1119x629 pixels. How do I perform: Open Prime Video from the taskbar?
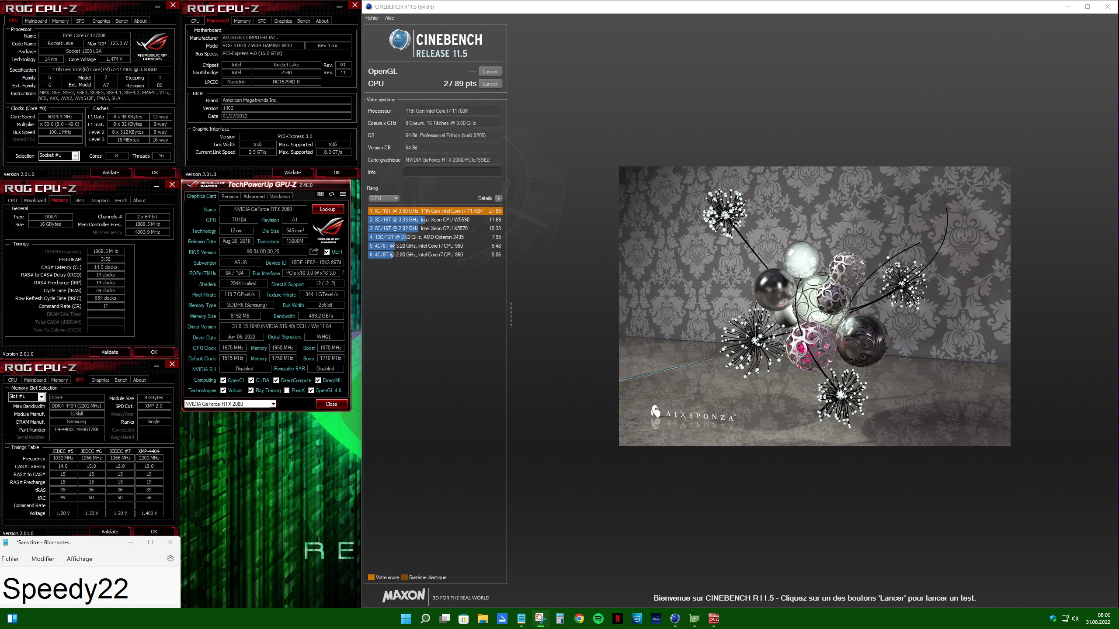[636, 619]
